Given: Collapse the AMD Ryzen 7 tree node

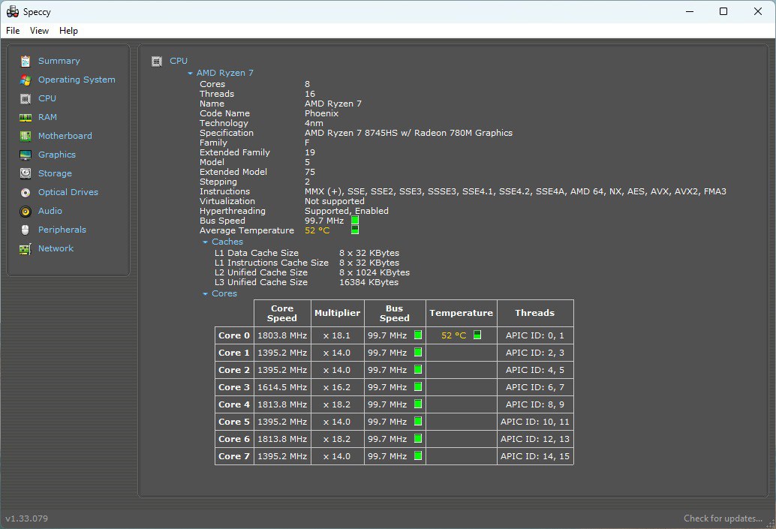Looking at the screenshot, I should [190, 74].
